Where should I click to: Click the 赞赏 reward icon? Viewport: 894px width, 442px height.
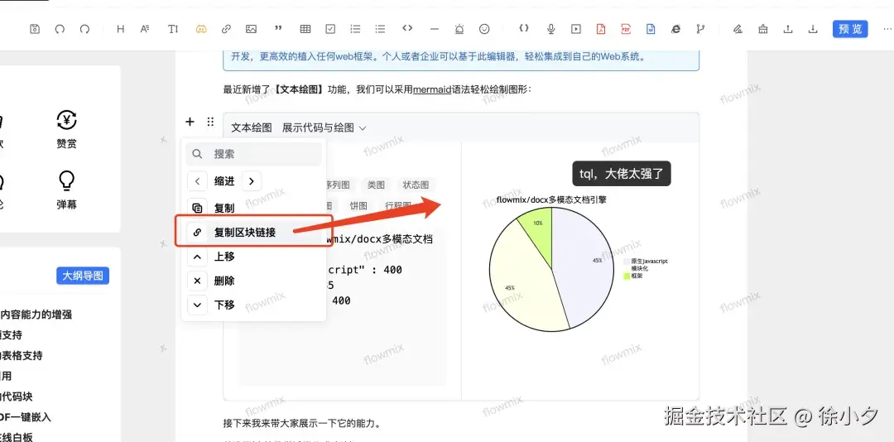(x=67, y=121)
